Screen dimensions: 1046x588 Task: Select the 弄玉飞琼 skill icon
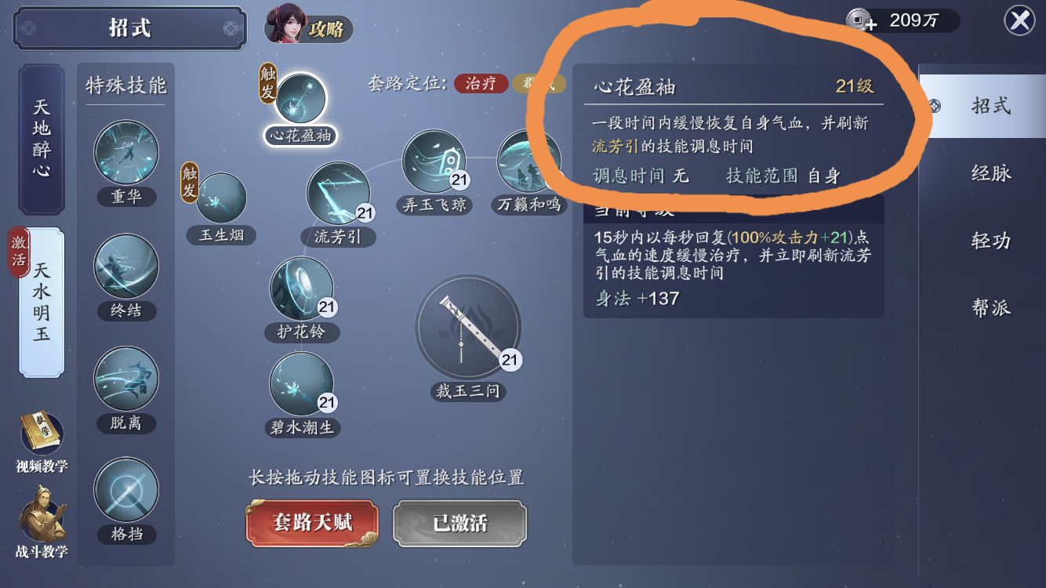(x=434, y=162)
